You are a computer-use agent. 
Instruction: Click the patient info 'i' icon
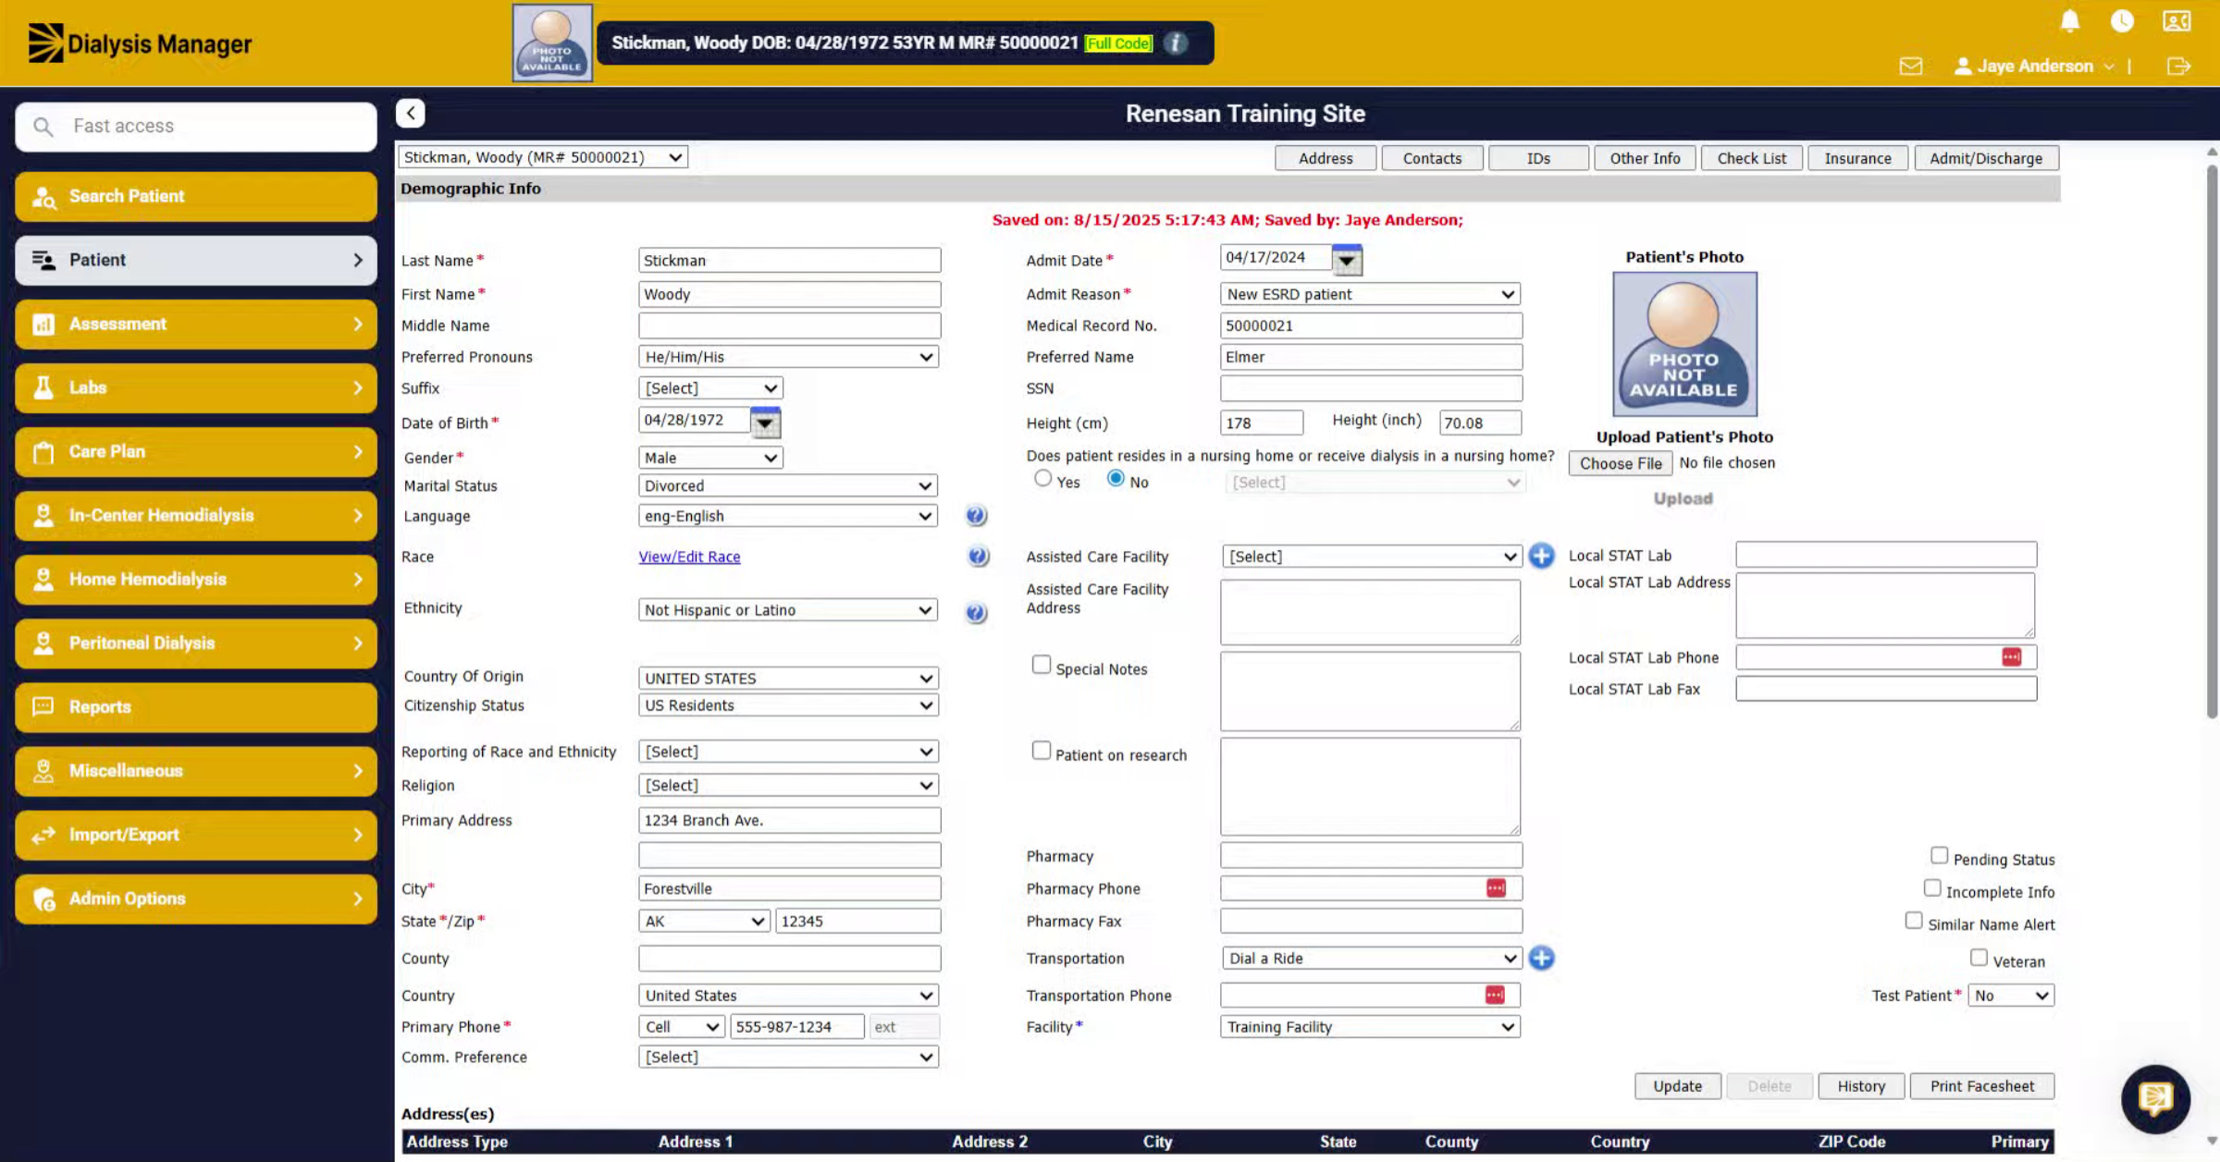[1176, 43]
